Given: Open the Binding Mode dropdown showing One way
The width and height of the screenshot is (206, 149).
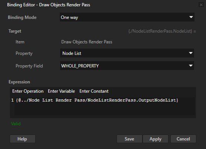Looking at the screenshot, I should pyautogui.click(x=127, y=17).
